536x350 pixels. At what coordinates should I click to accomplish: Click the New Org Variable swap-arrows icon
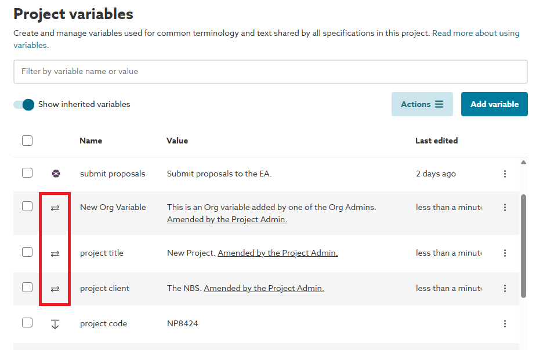tap(55, 207)
